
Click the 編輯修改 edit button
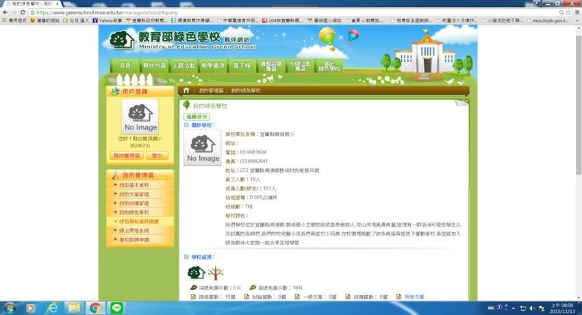pos(197,117)
